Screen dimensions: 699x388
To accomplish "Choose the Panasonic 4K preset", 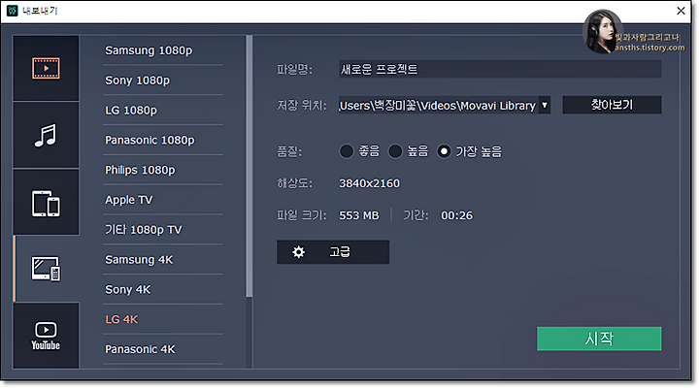I will point(163,349).
